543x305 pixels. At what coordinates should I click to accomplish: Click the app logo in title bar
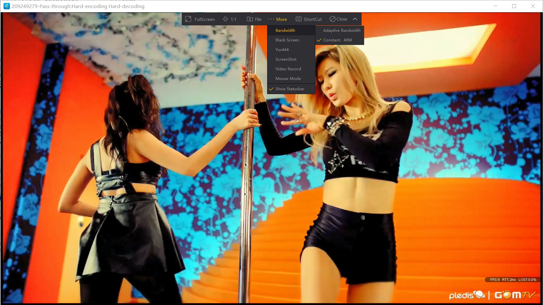[6, 6]
